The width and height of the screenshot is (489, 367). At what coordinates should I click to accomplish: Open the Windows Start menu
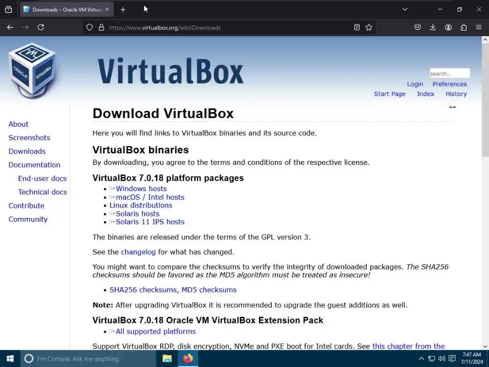pos(10,358)
